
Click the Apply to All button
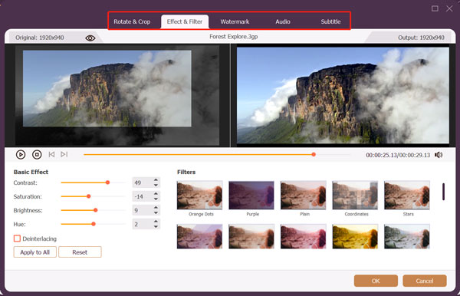tap(35, 252)
